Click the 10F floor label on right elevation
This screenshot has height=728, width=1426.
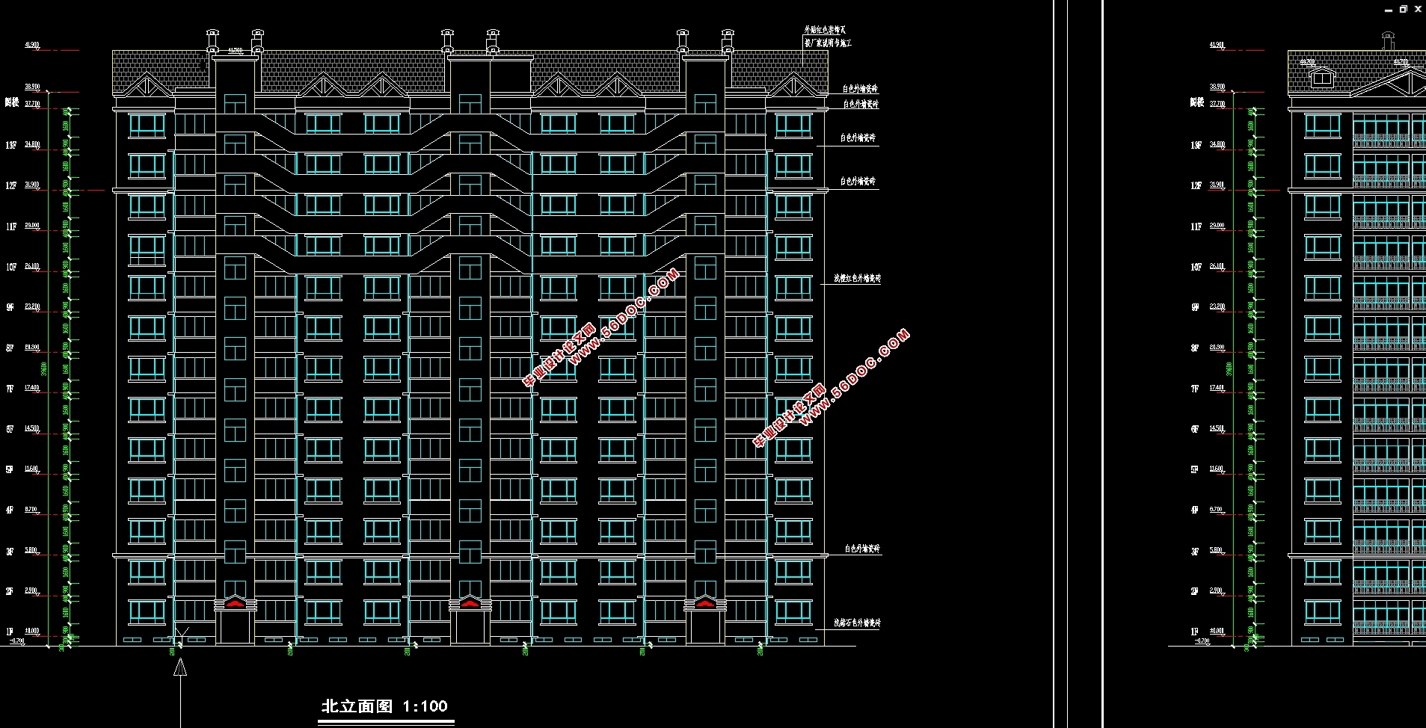1196,267
